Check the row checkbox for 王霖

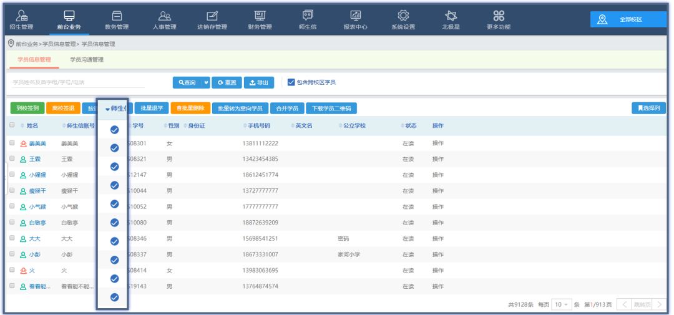pyautogui.click(x=12, y=159)
